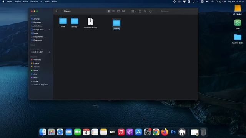Open System Preferences from the Dock
The image size is (246, 138).
point(147,132)
